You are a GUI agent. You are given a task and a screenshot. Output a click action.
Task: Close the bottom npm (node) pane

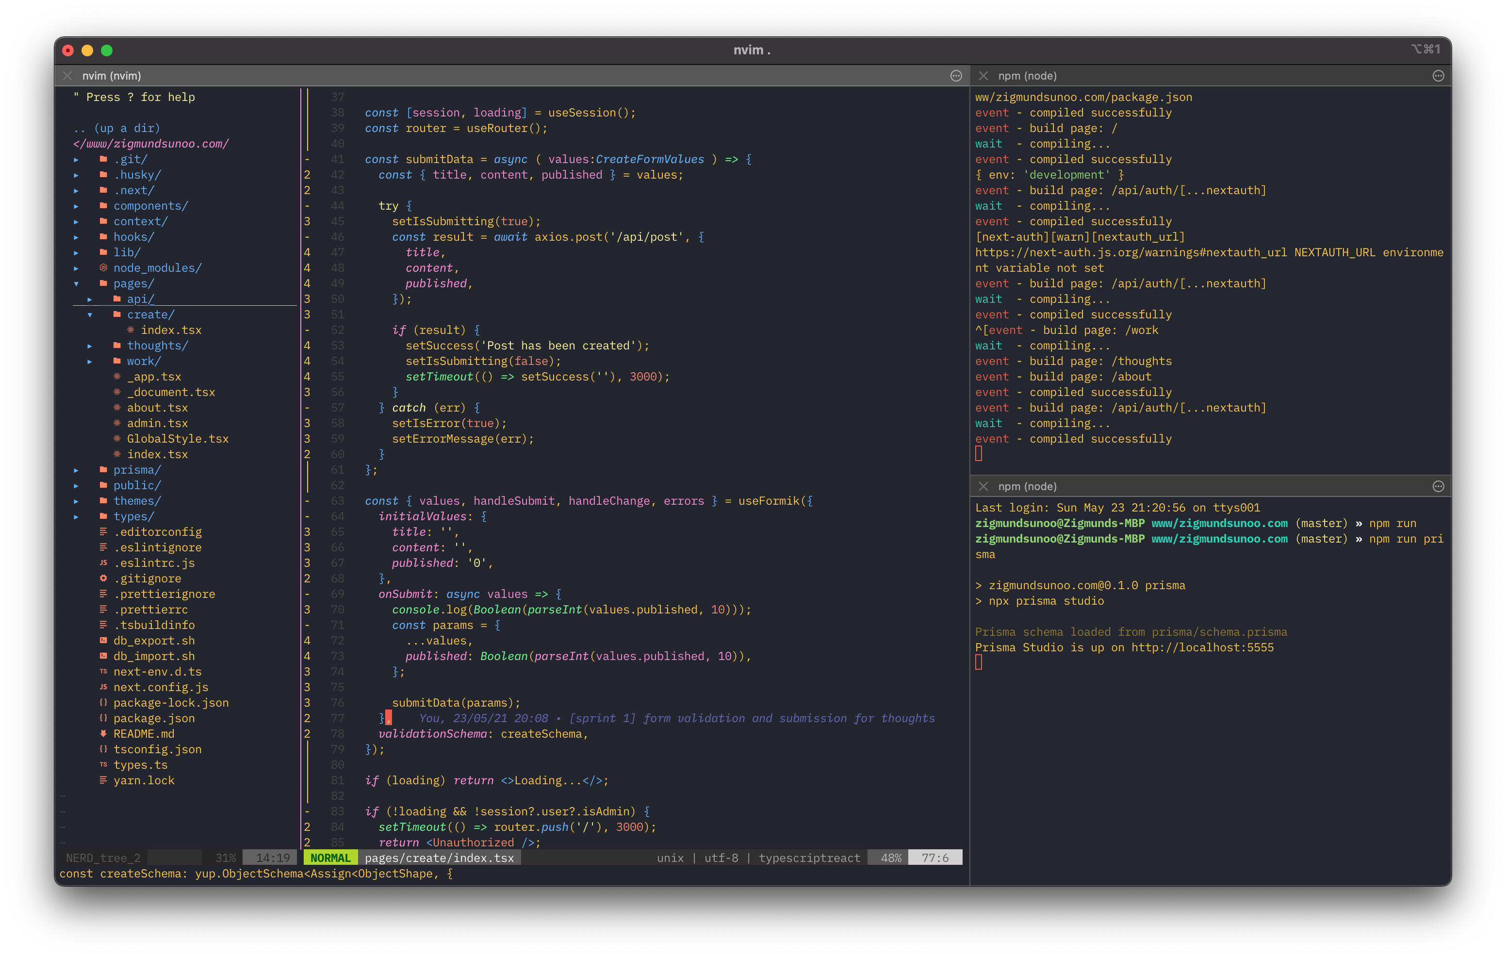pos(983,486)
